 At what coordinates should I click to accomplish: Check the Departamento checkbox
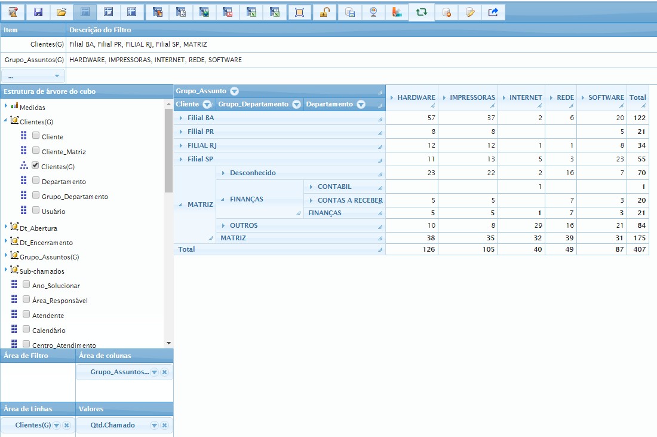pos(36,181)
